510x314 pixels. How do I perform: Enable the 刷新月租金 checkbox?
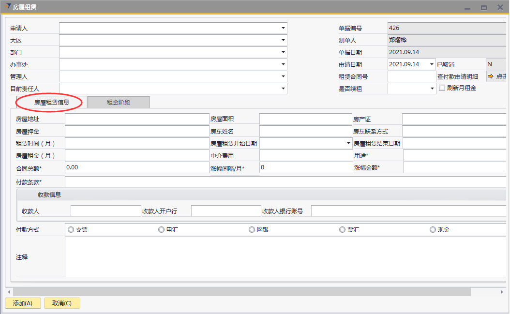coord(442,88)
